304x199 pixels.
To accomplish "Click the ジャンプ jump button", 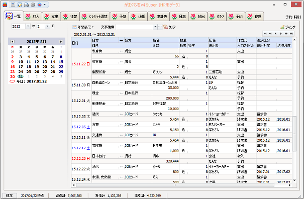I will point(288,27).
